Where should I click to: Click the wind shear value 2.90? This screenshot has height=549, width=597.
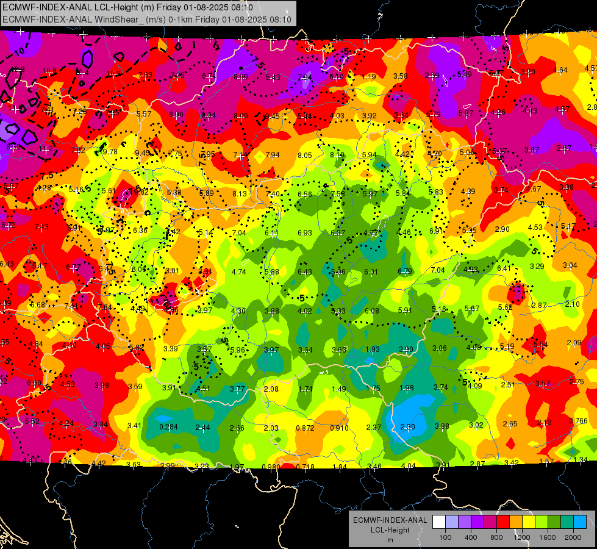(502, 229)
